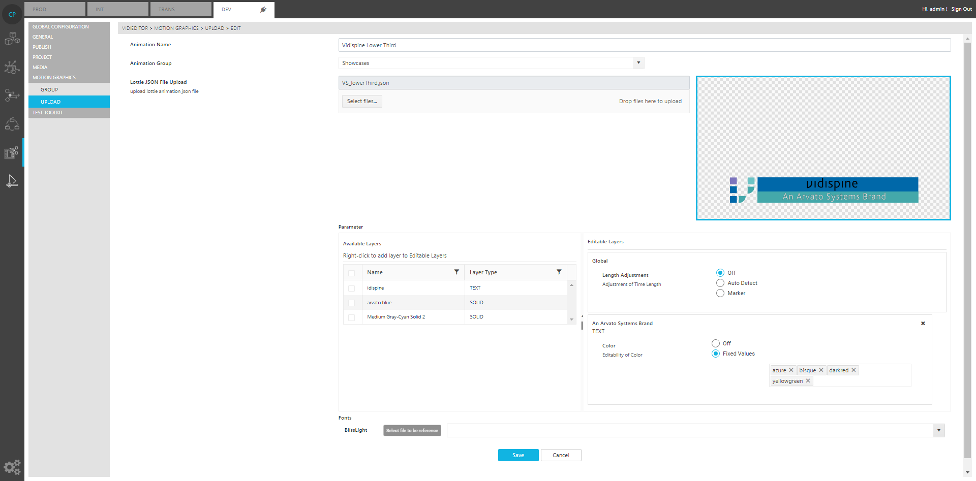Switch to the PROD environment tab
The image size is (976, 481).
coord(54,9)
